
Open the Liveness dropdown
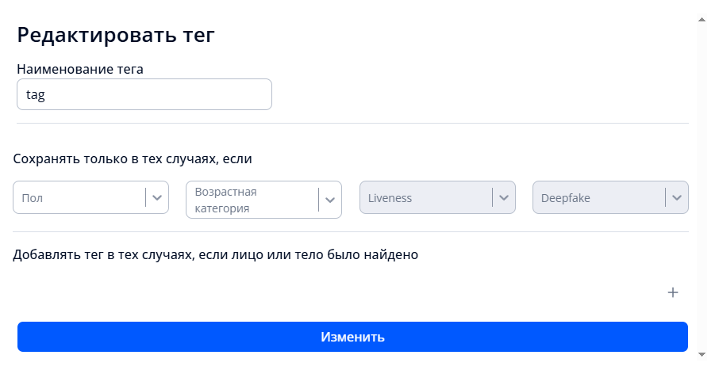(425, 198)
